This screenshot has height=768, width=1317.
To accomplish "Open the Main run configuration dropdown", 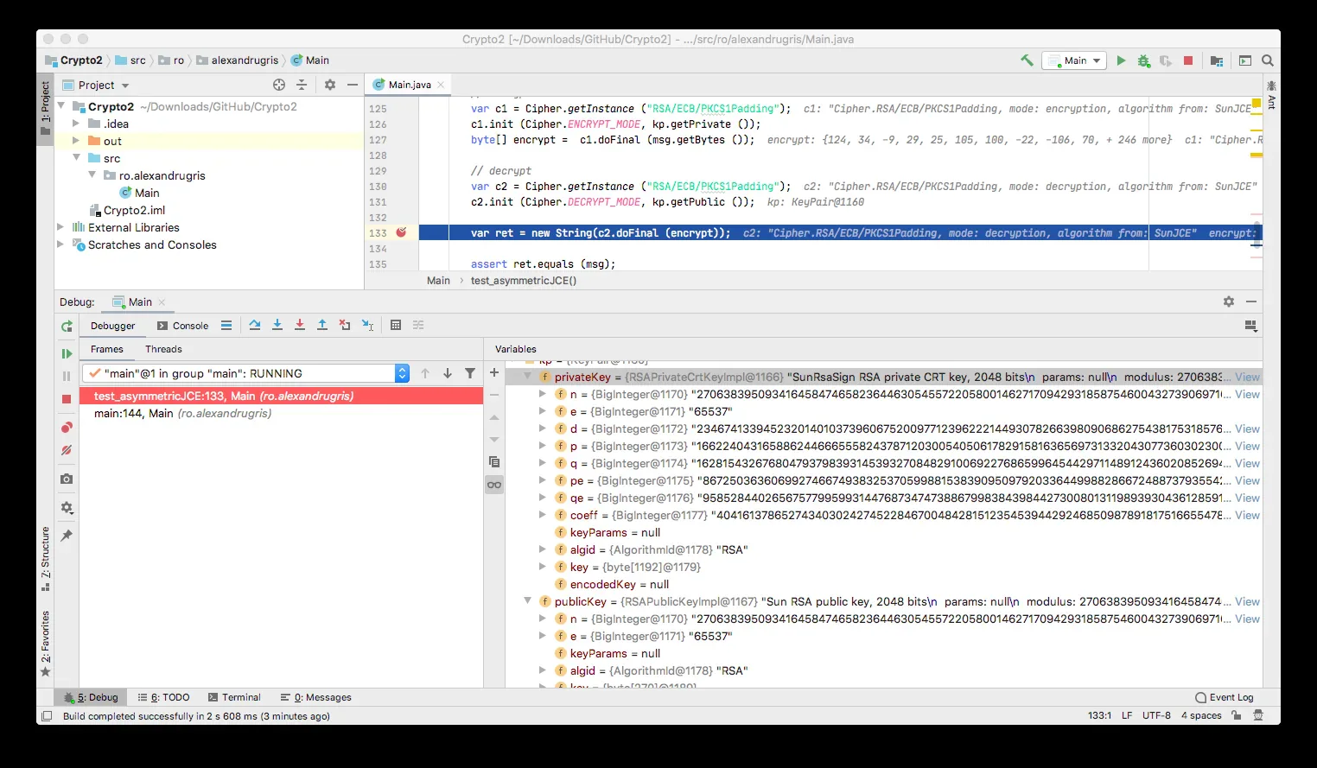I will coord(1074,60).
